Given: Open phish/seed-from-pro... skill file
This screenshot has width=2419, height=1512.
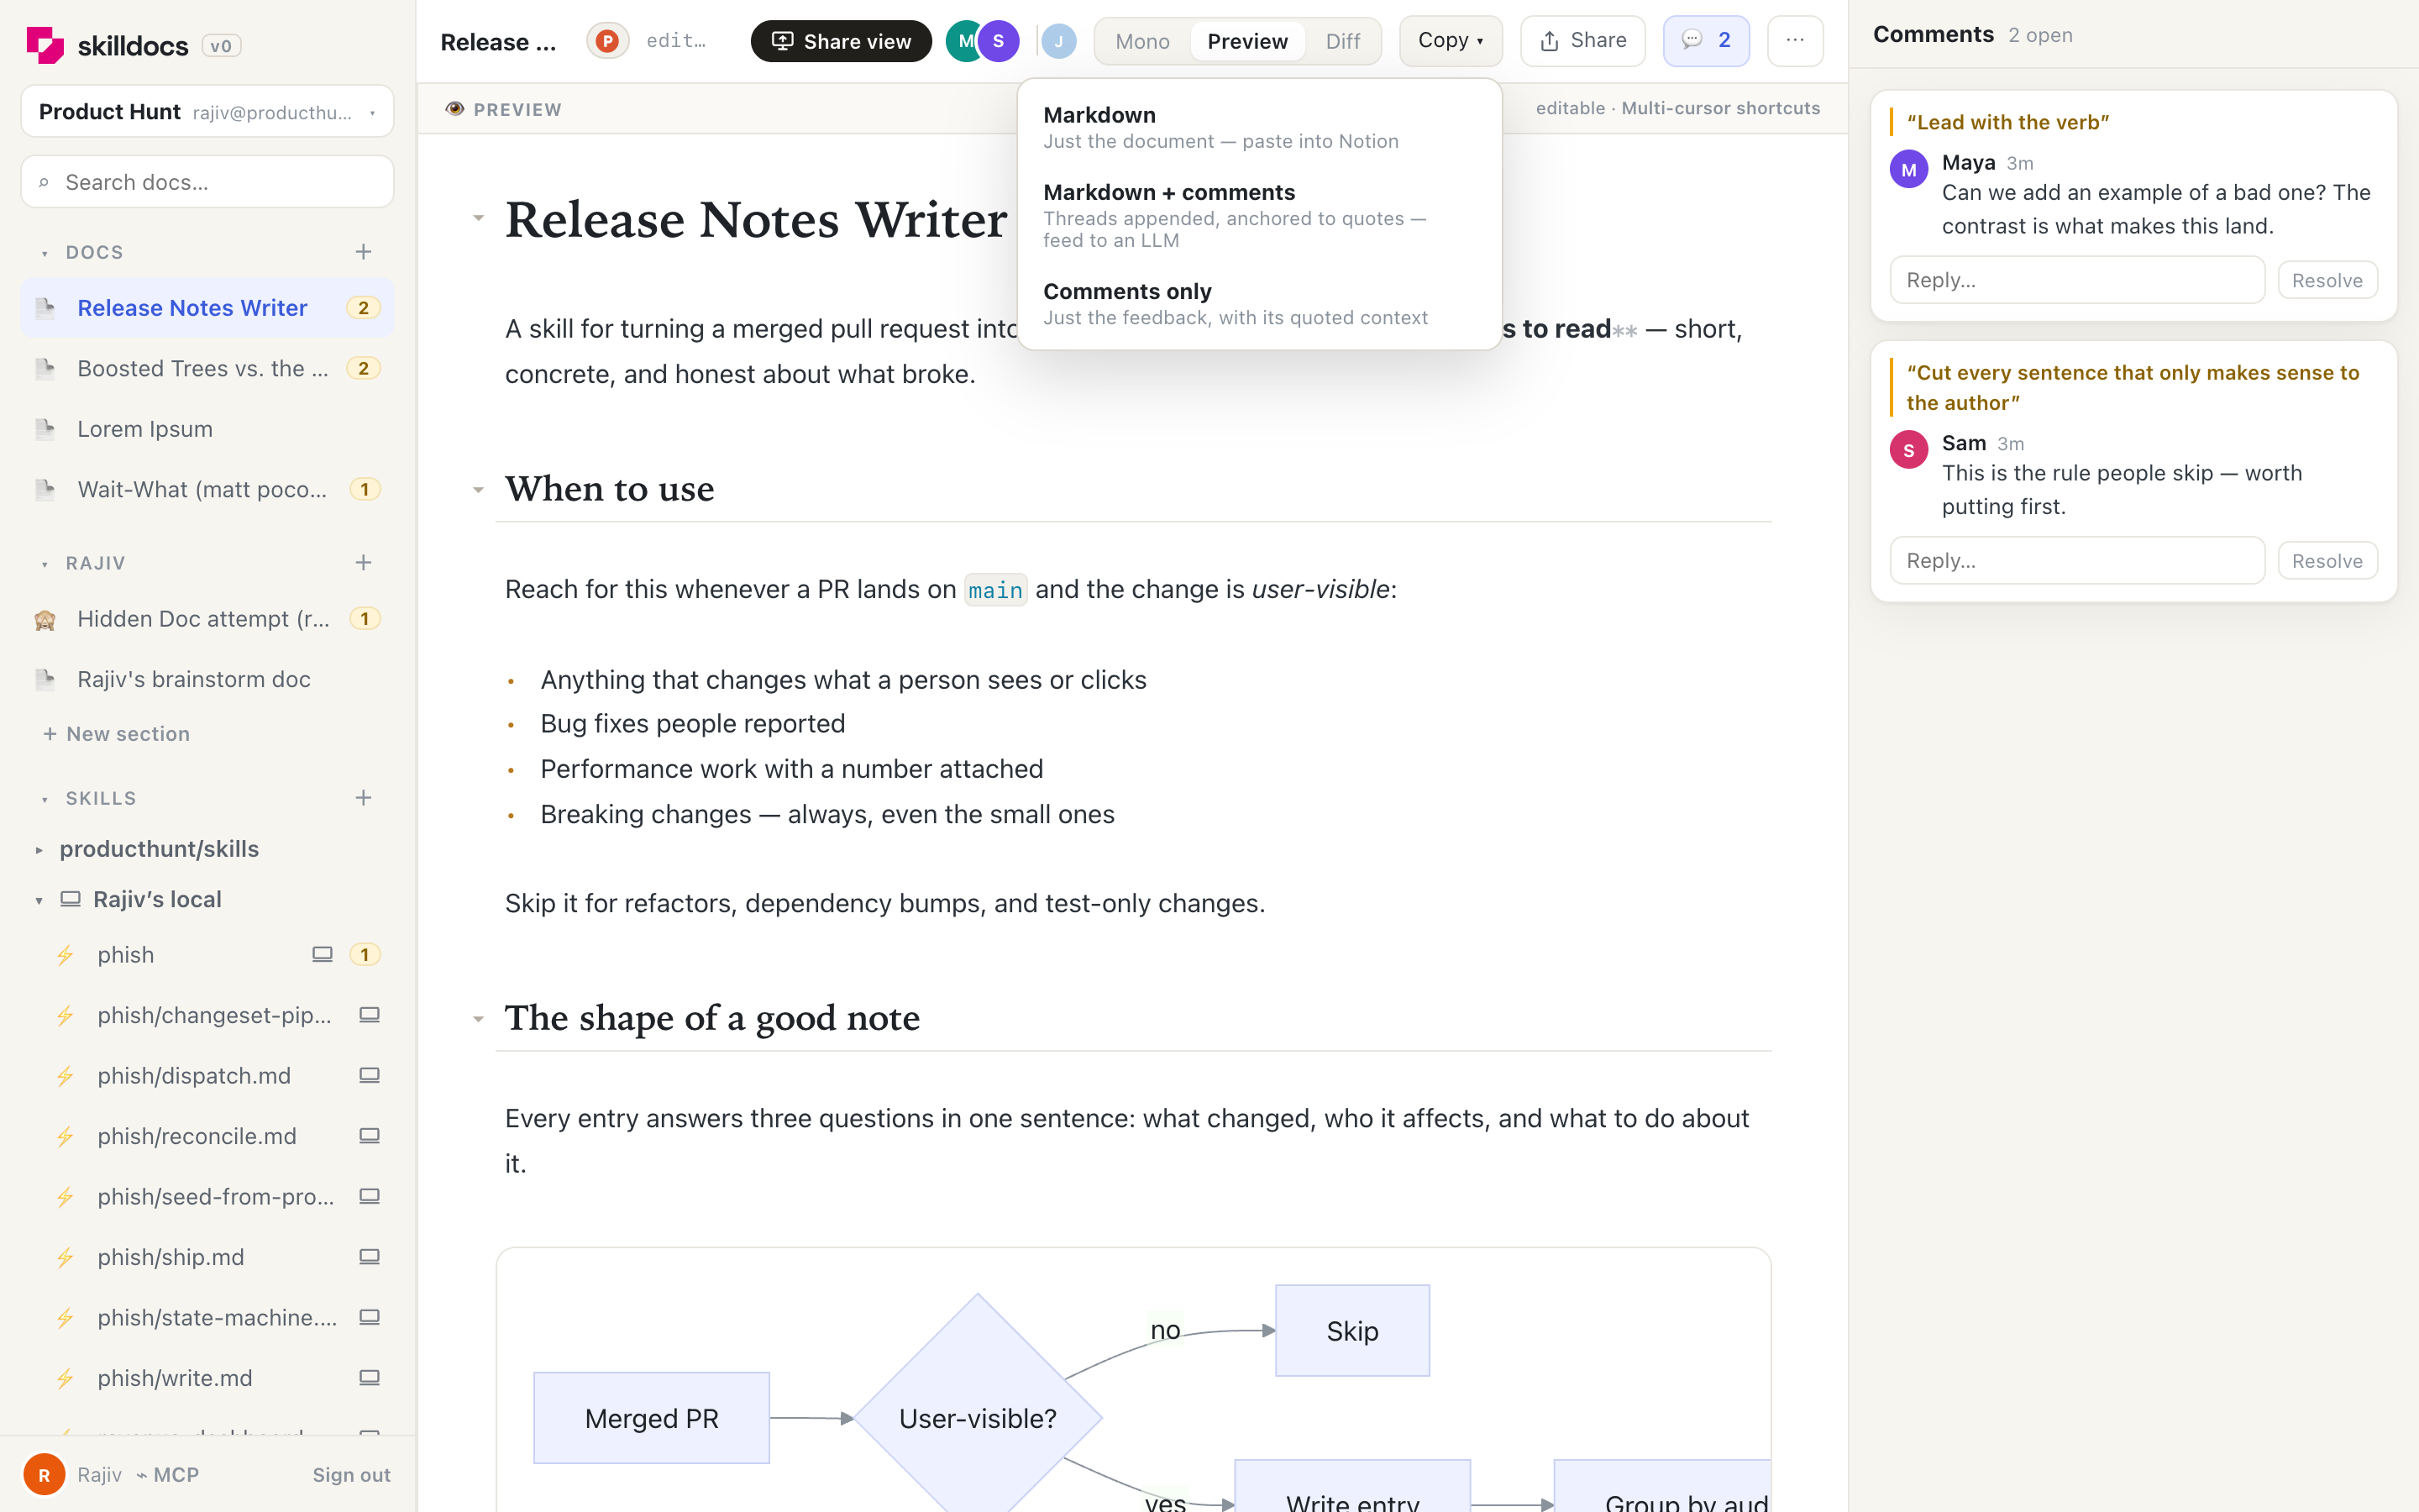Looking at the screenshot, I should [207, 1196].
